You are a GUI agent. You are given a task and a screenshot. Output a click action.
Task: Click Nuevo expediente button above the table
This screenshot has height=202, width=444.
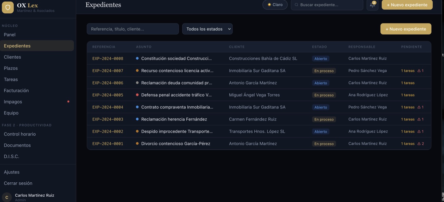406,29
